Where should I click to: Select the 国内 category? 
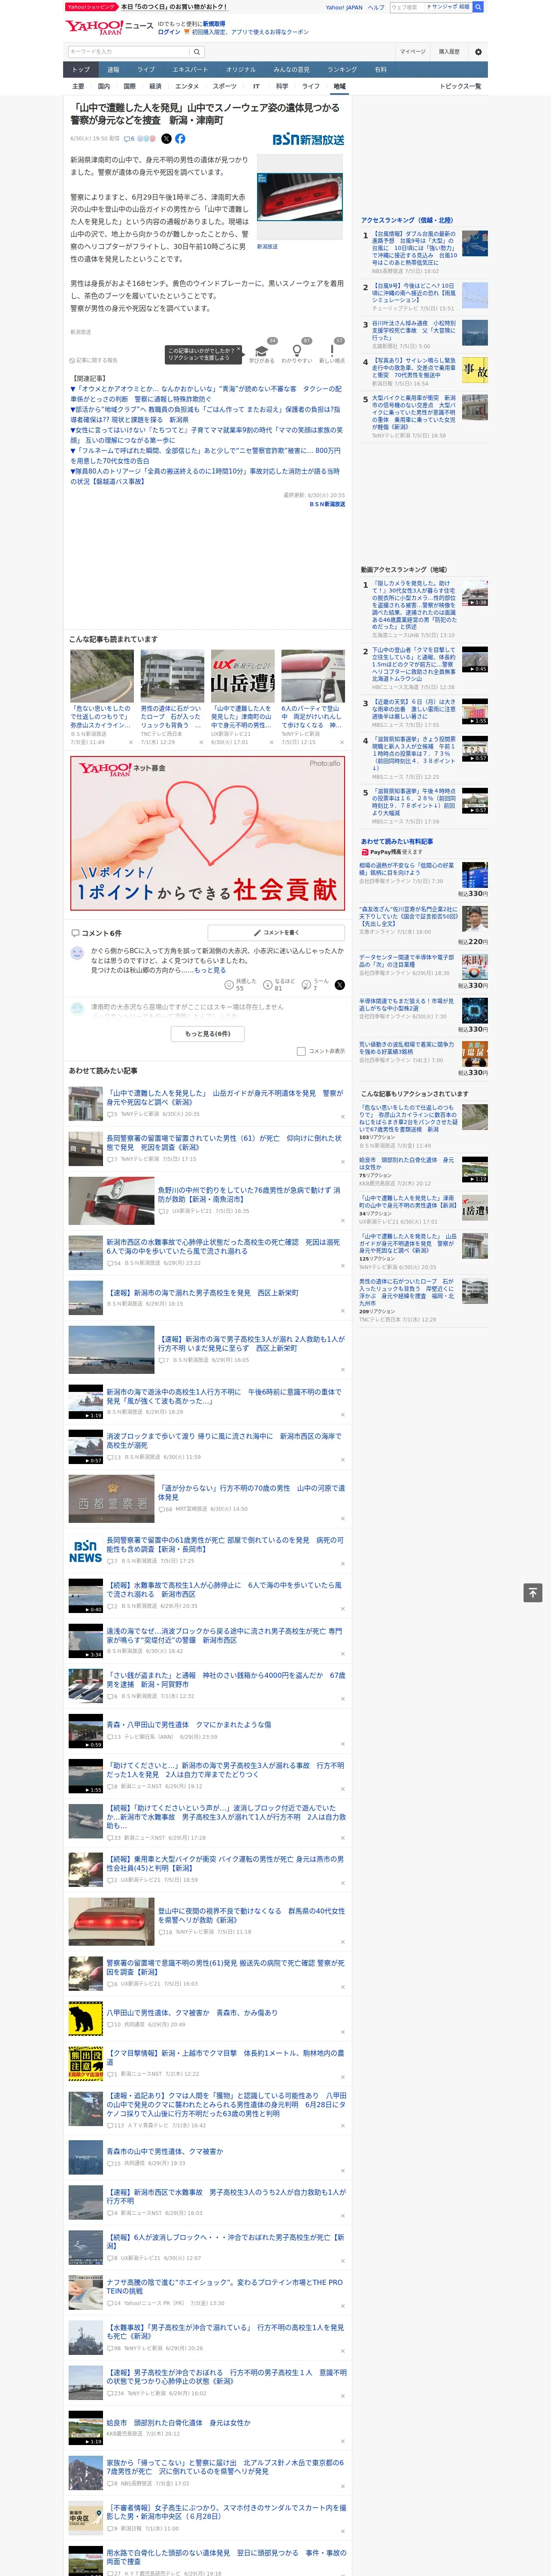pos(104,86)
